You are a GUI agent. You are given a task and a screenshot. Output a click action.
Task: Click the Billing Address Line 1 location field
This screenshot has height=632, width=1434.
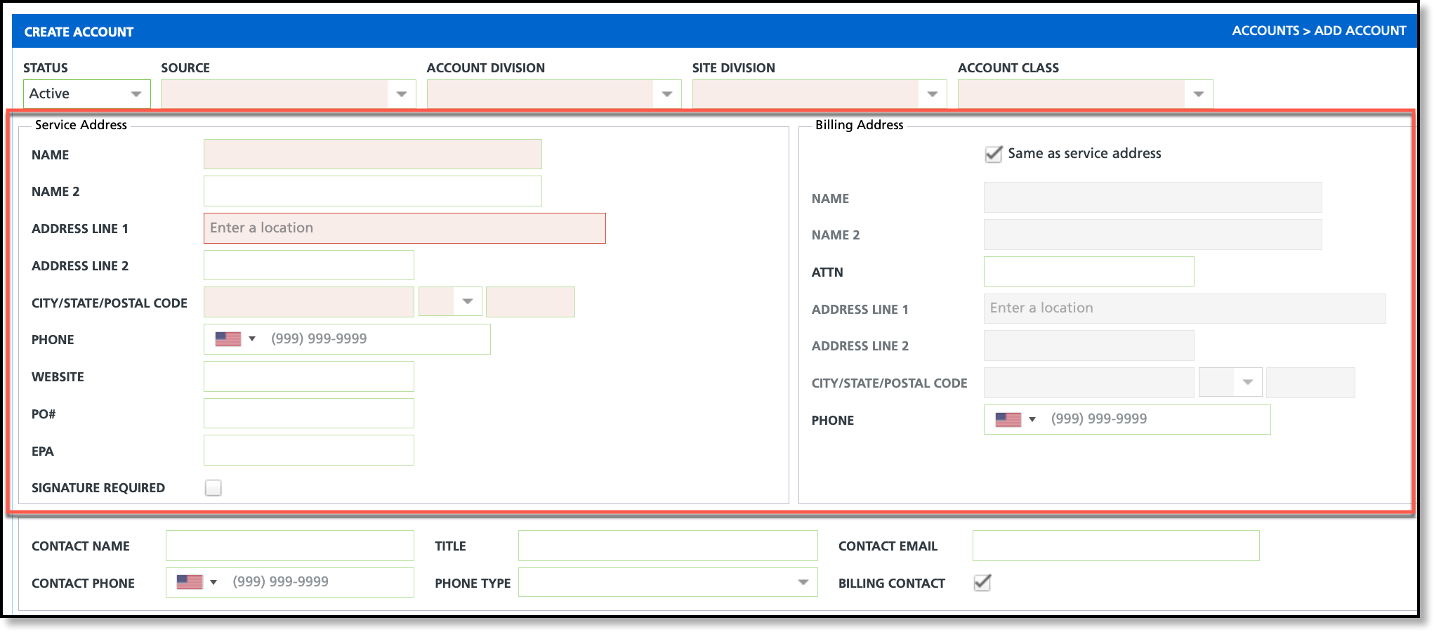click(1185, 308)
